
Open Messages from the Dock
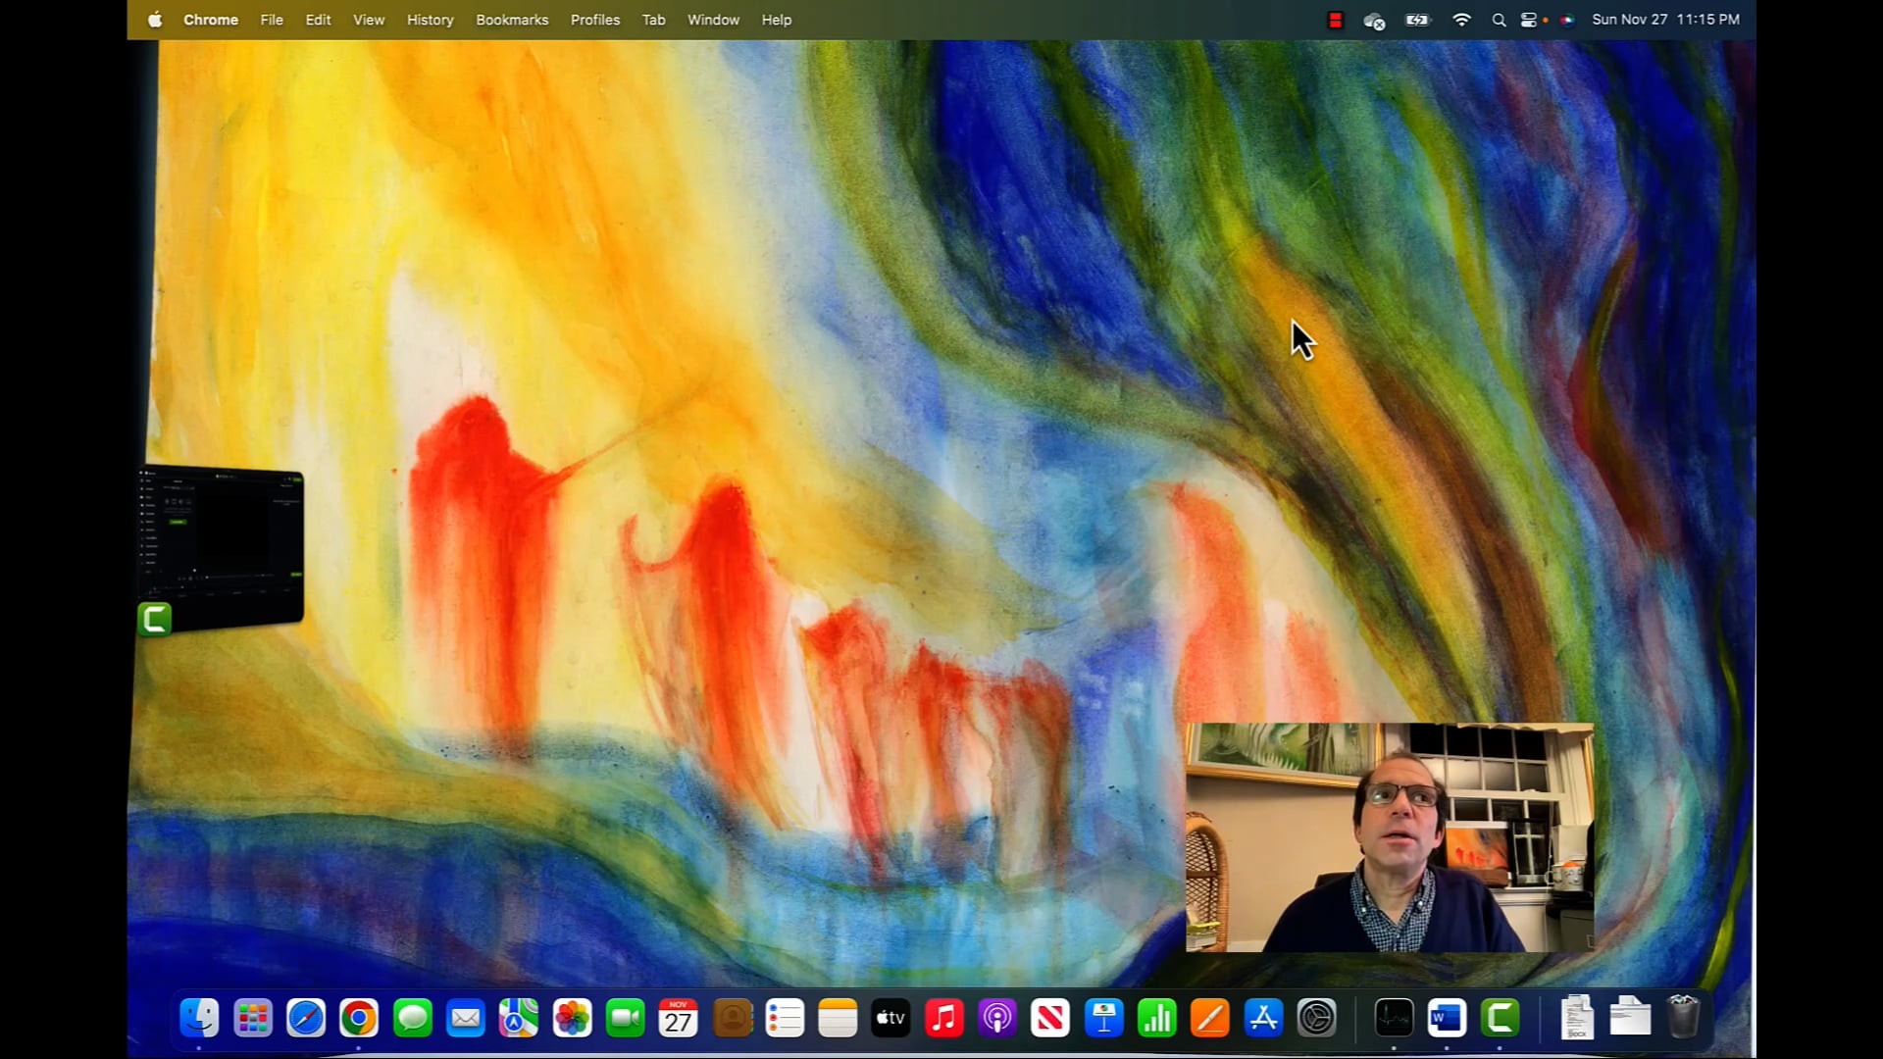(413, 1018)
